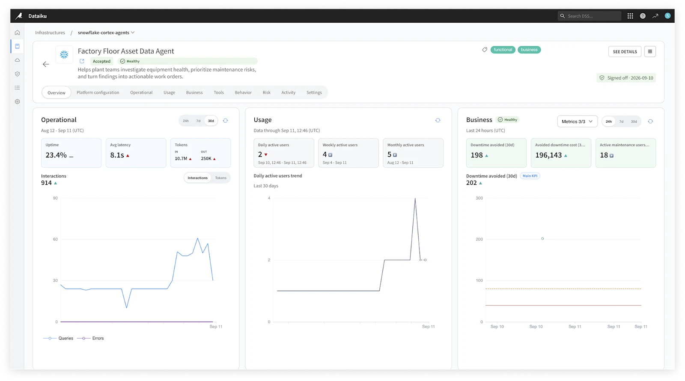Open the Behavior tab

click(x=243, y=92)
